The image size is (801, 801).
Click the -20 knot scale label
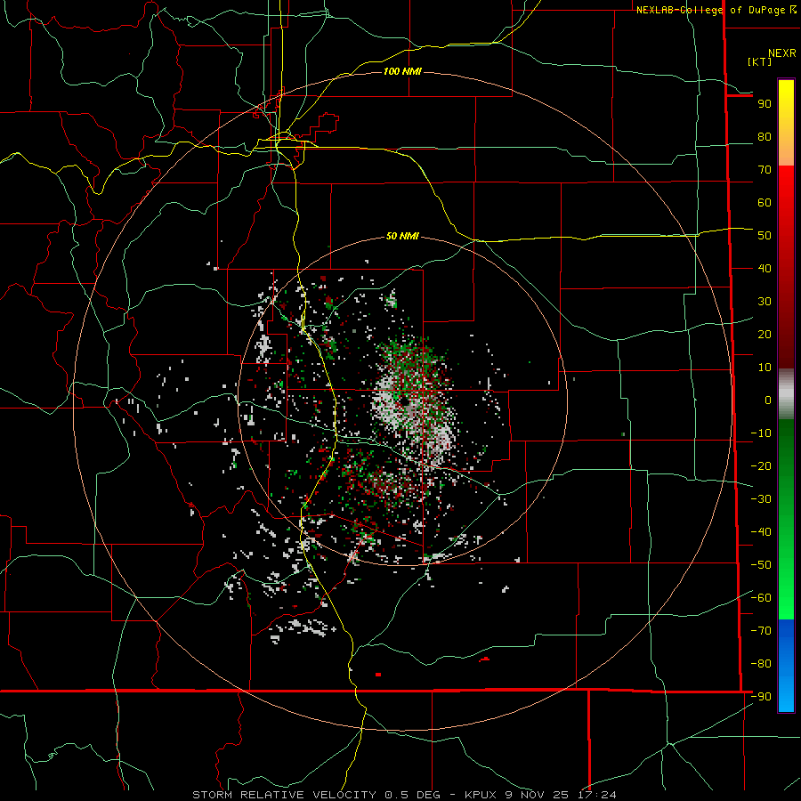(x=761, y=466)
